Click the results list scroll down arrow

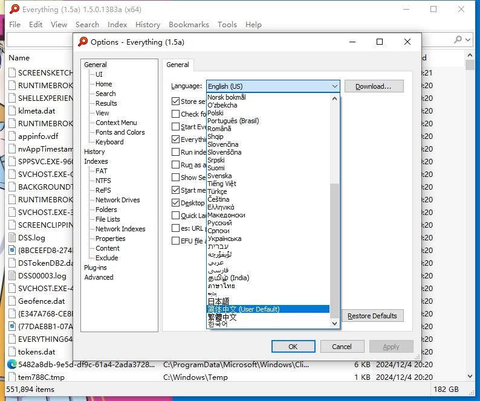(x=470, y=376)
